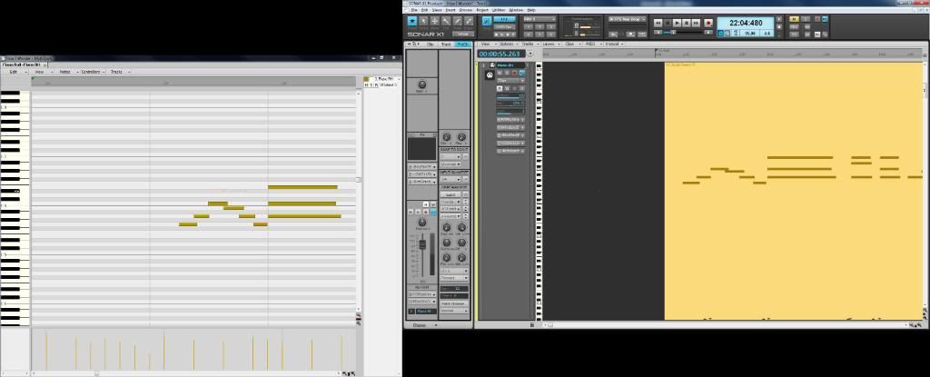Click the instrument icon on Piano track
Image resolution: width=930 pixels, height=377 pixels.
[490, 74]
